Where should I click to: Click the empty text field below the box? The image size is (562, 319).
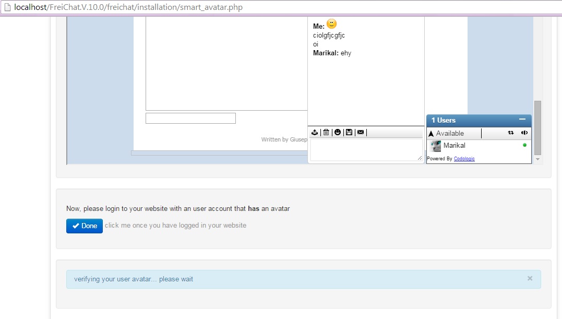(x=190, y=119)
